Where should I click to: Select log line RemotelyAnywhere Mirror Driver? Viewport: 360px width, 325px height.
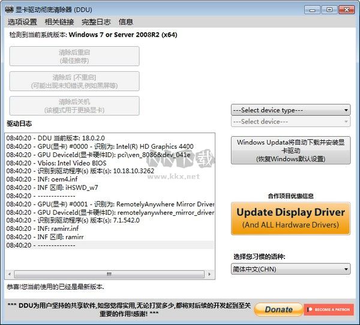[x=110, y=204]
